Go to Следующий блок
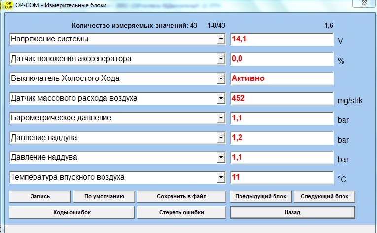Viewport: 377px width, 233px height. (324, 196)
